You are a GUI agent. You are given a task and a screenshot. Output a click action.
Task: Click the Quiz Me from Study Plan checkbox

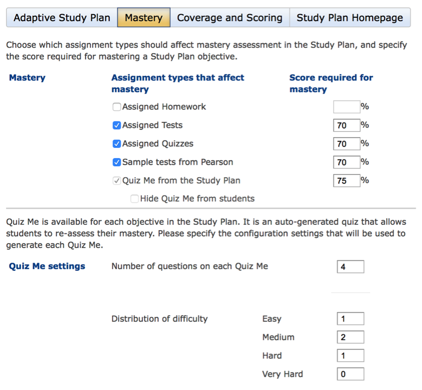tap(116, 181)
